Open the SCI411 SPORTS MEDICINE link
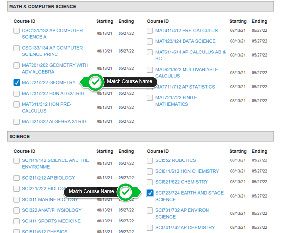283x233 pixels. tap(51, 221)
